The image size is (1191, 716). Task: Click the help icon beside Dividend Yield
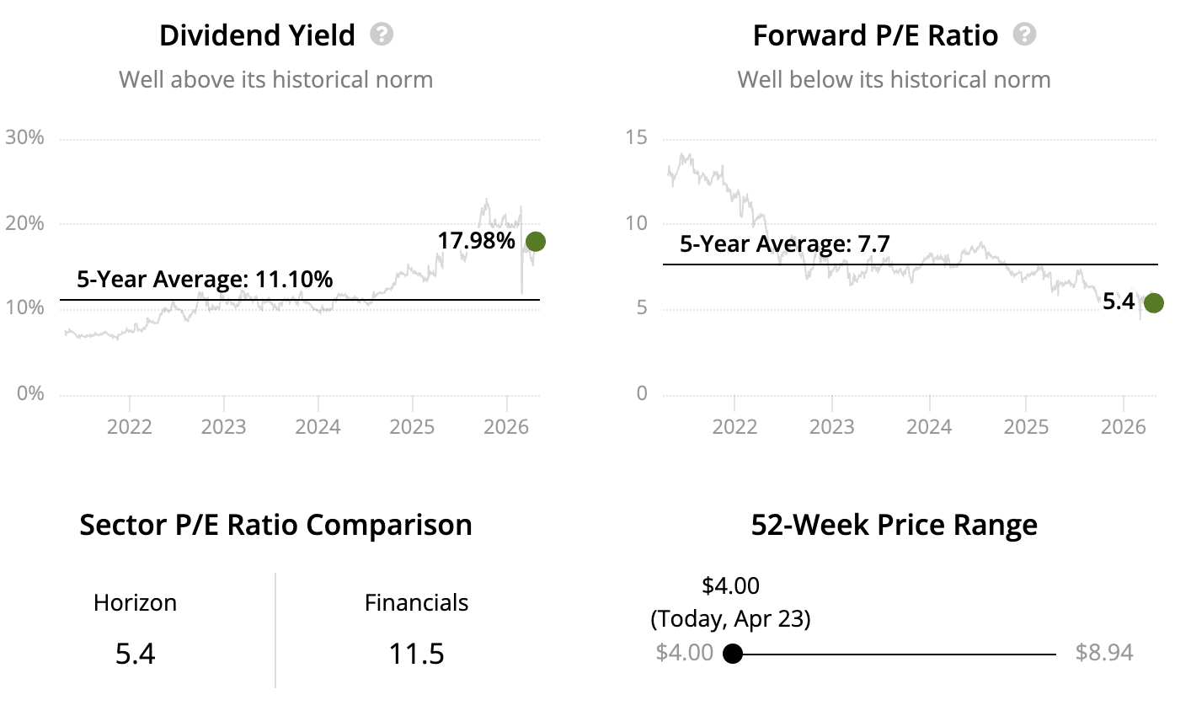pyautogui.click(x=382, y=35)
